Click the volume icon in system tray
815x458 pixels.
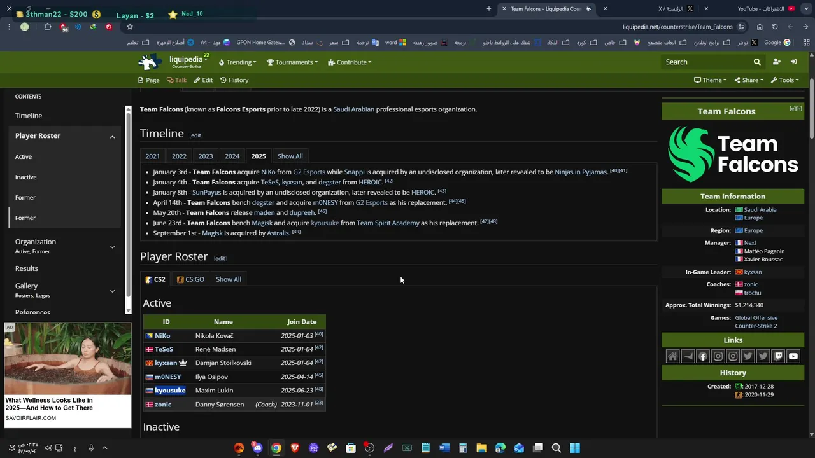pos(48,448)
